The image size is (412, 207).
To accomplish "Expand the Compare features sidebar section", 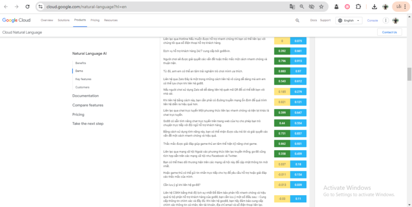I will (88, 105).
